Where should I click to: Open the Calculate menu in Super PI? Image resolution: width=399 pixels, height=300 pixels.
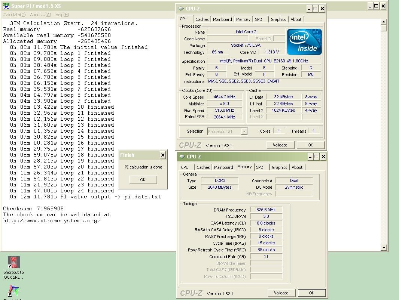tap(15, 15)
